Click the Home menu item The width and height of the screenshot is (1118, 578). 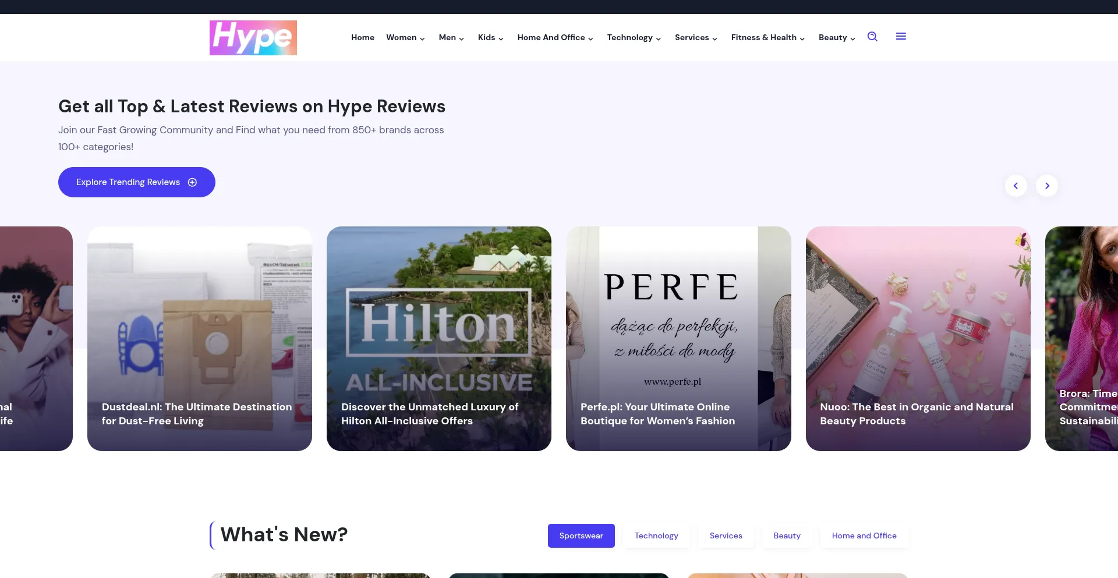(x=363, y=37)
